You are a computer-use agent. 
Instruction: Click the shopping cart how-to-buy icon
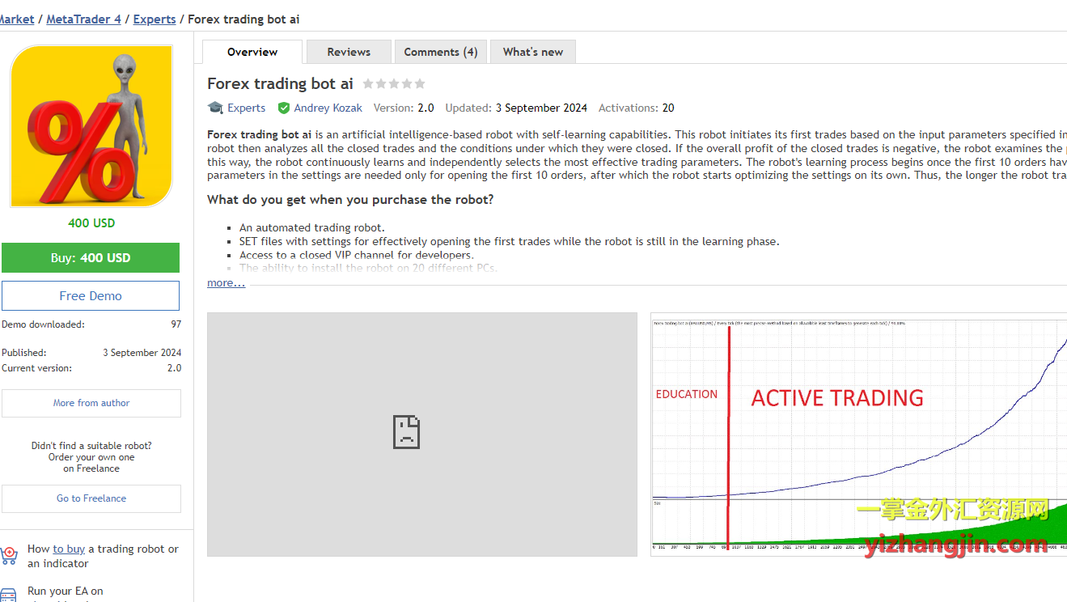[x=9, y=555]
